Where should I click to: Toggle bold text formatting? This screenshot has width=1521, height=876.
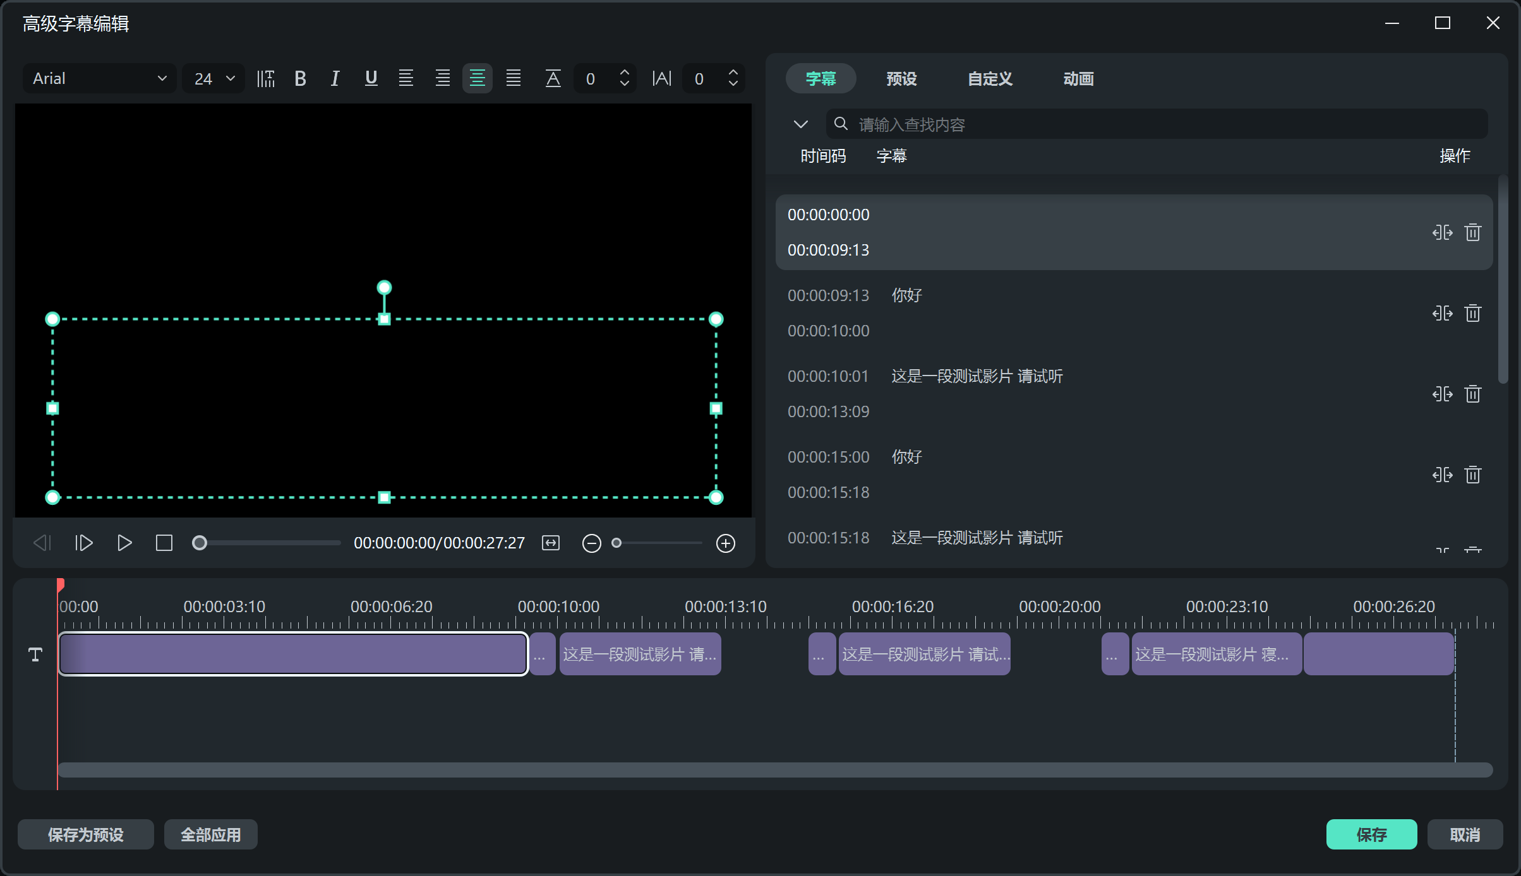[x=301, y=78]
